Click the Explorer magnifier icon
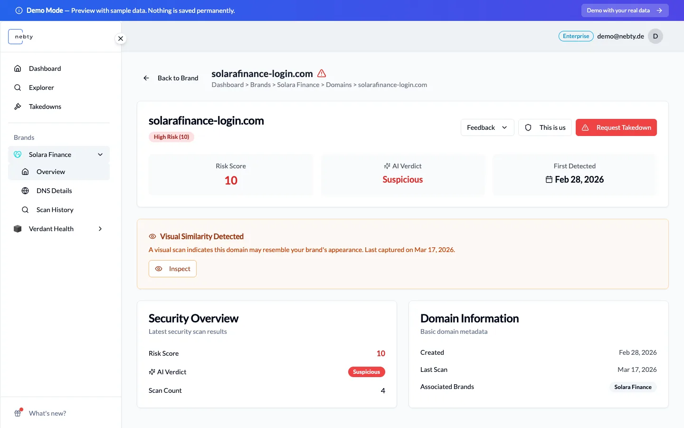Screen dimensions: 684x428 pyautogui.click(x=18, y=88)
